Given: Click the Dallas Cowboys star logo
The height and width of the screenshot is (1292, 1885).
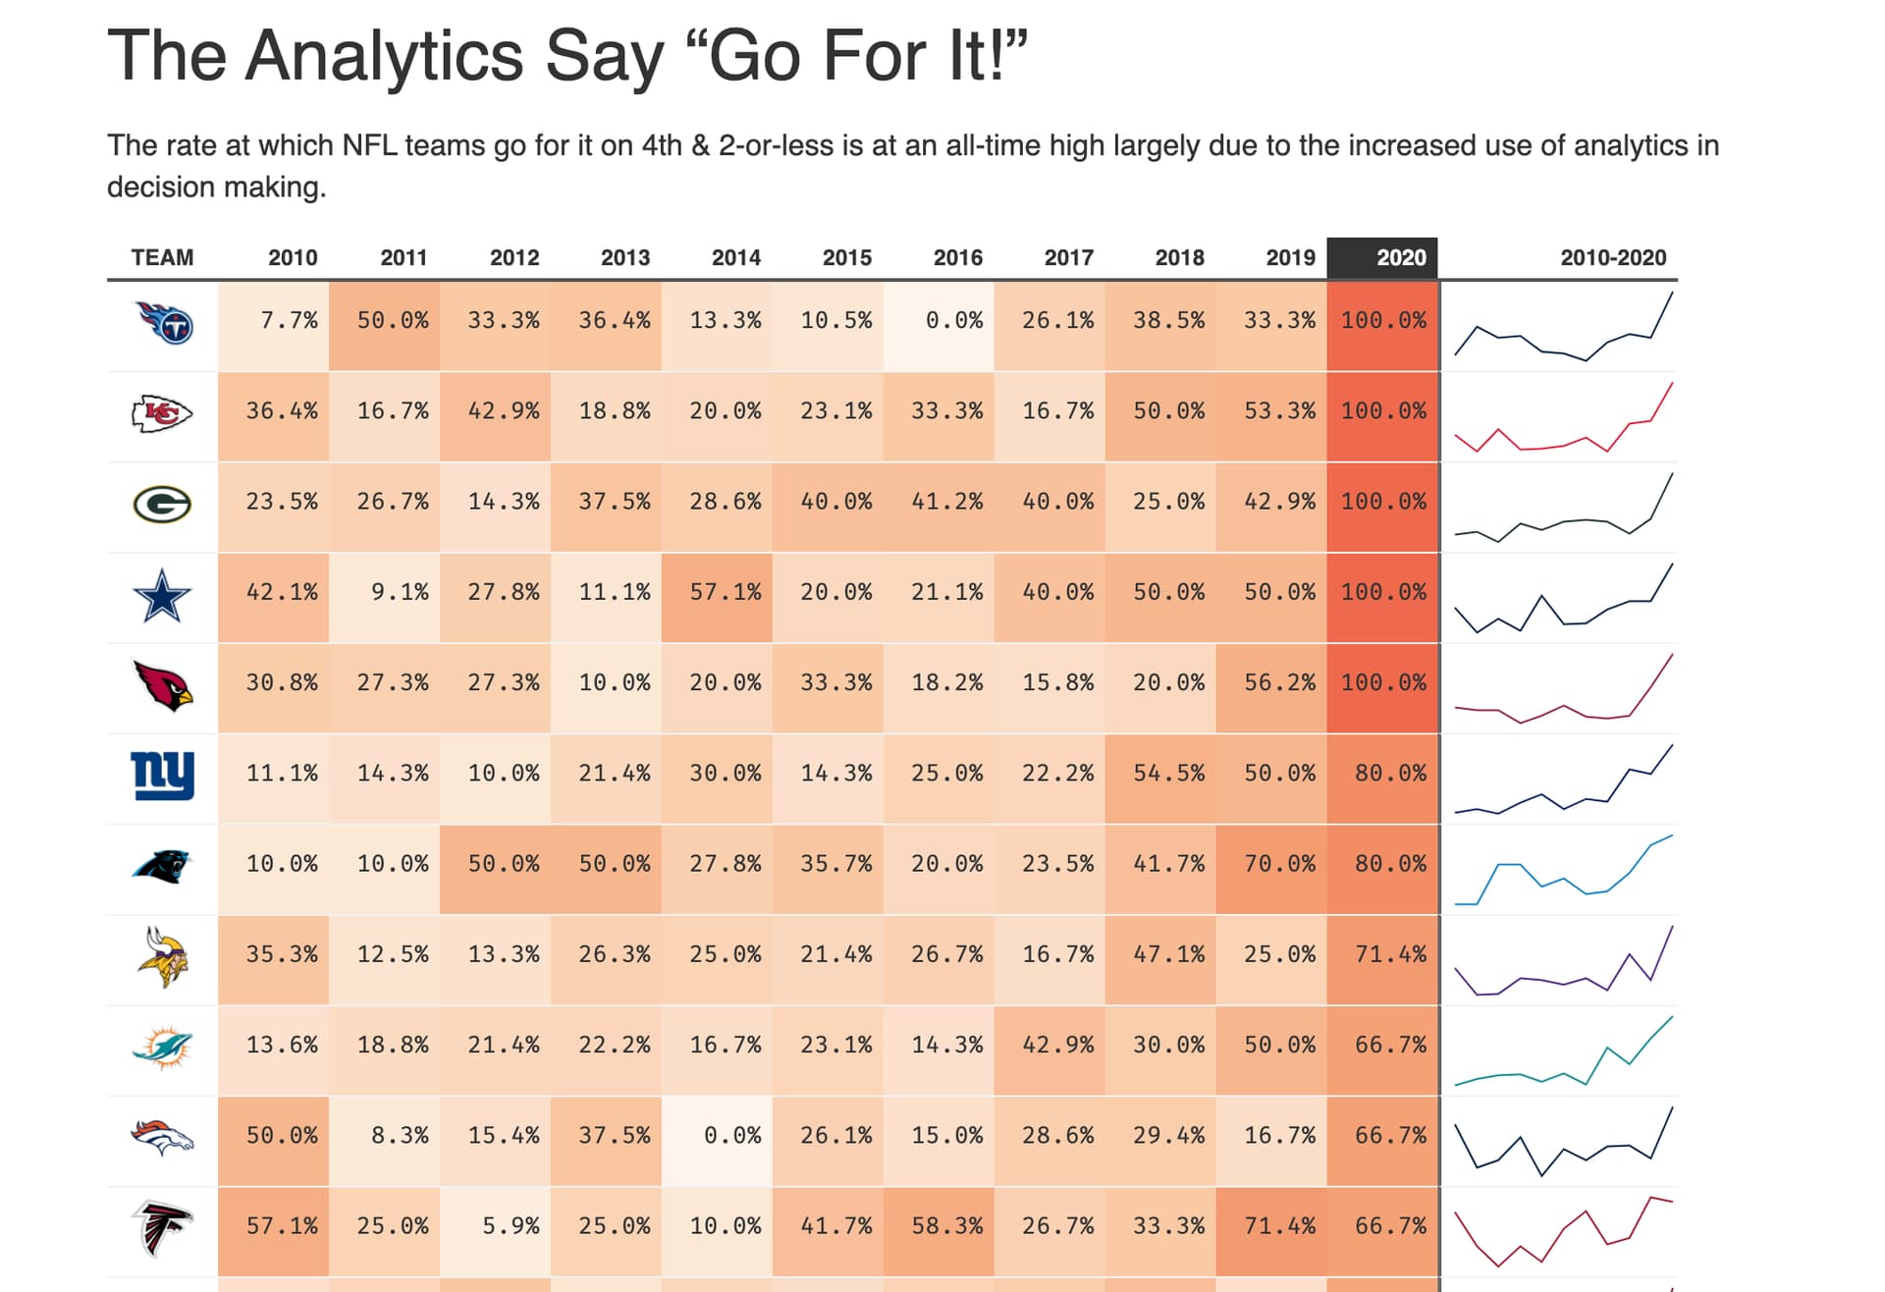Looking at the screenshot, I should (162, 596).
